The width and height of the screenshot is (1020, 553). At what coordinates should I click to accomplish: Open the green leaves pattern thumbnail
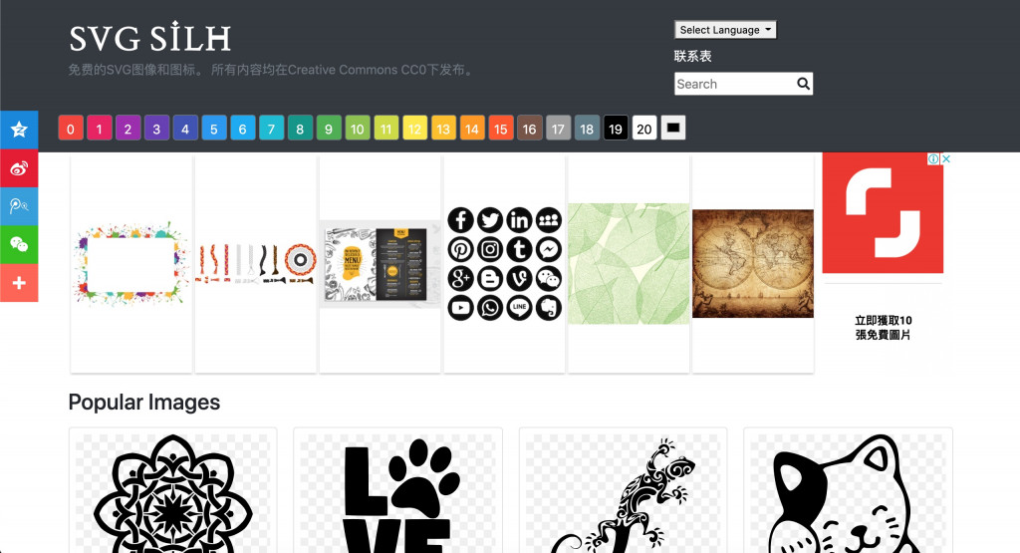pyautogui.click(x=629, y=264)
